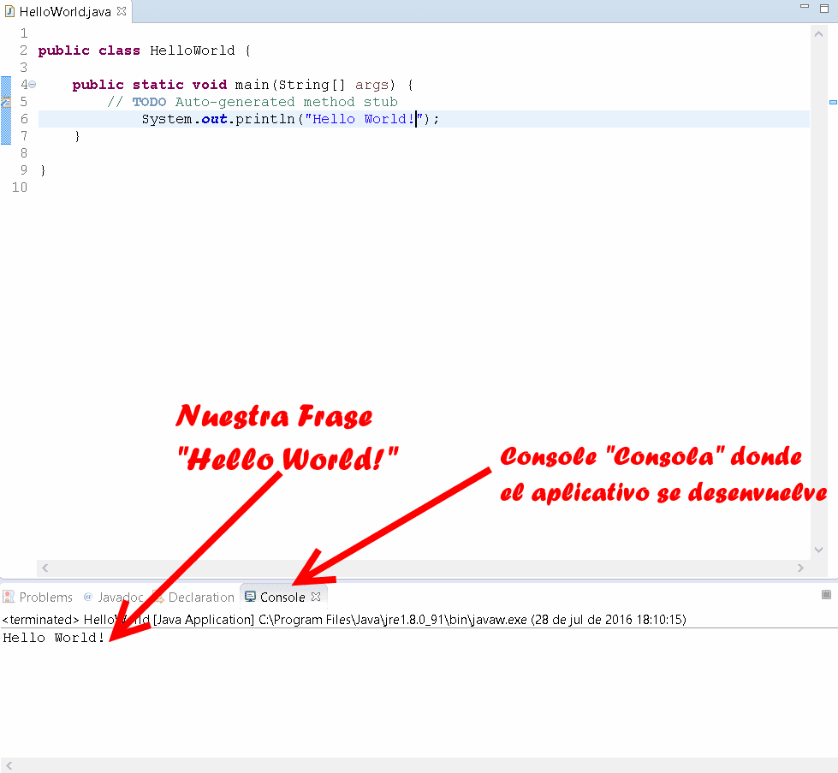
Task: Click the editor vertical scrollbar up arrow
Action: [x=818, y=34]
